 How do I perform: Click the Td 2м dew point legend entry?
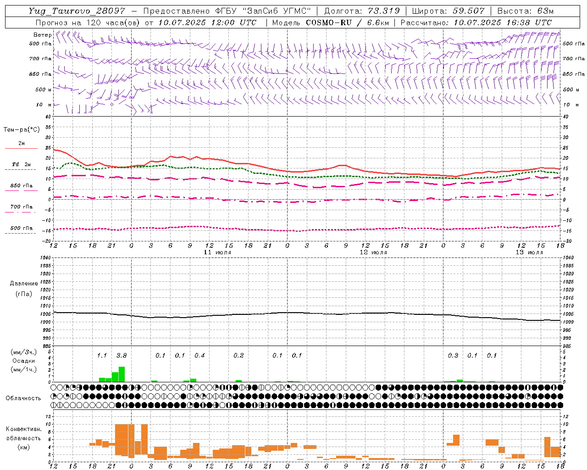(21, 164)
